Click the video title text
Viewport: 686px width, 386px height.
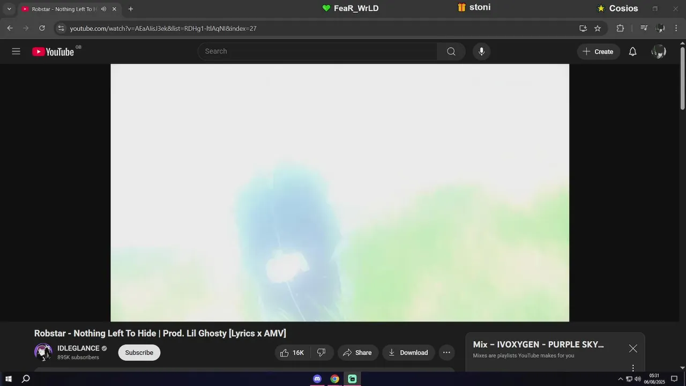160,333
